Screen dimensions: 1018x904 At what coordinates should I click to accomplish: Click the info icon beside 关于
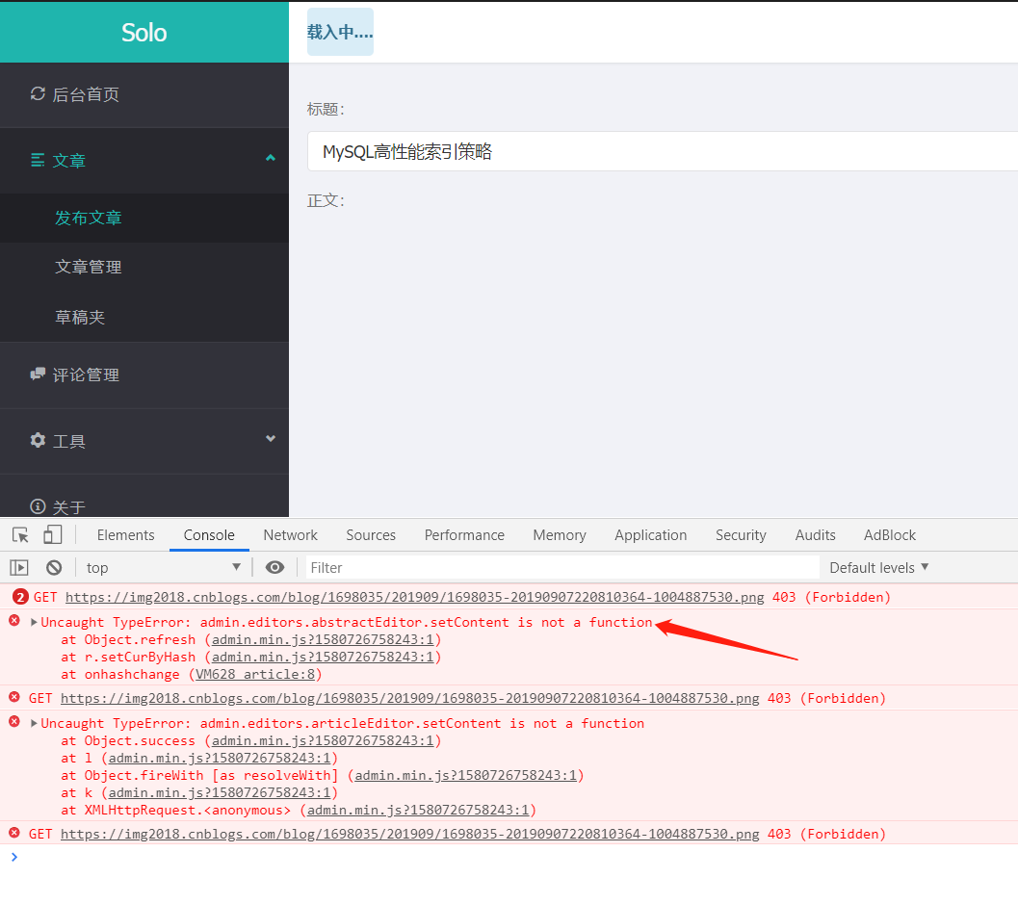point(38,506)
